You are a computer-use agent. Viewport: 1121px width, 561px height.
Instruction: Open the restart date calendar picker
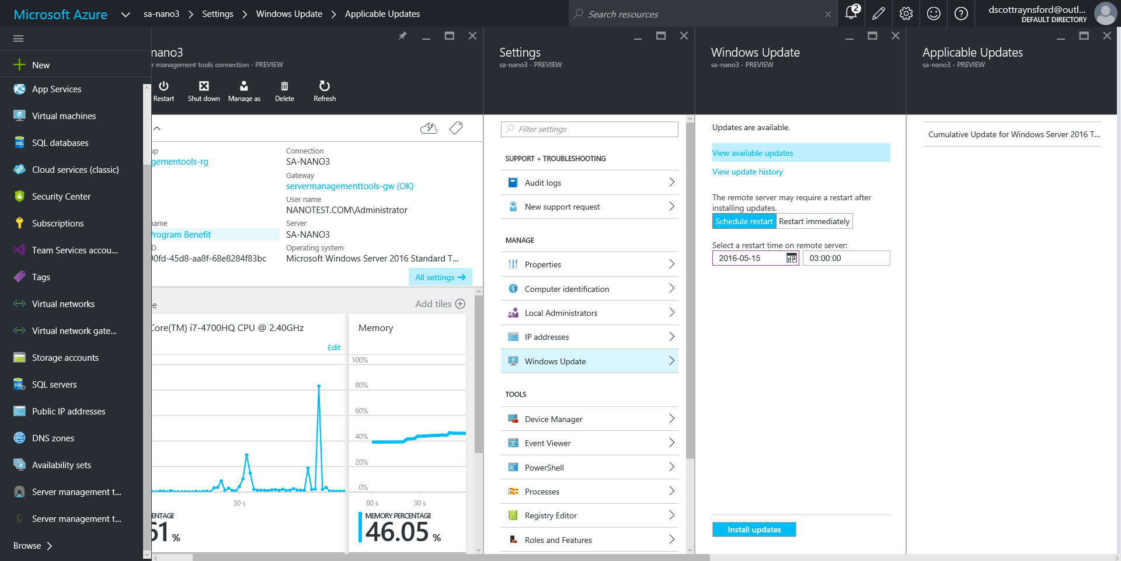(x=792, y=258)
